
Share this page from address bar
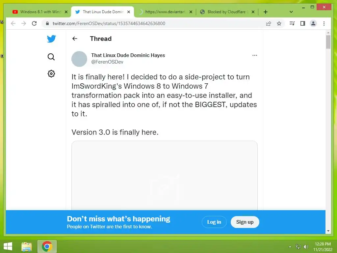point(269,23)
